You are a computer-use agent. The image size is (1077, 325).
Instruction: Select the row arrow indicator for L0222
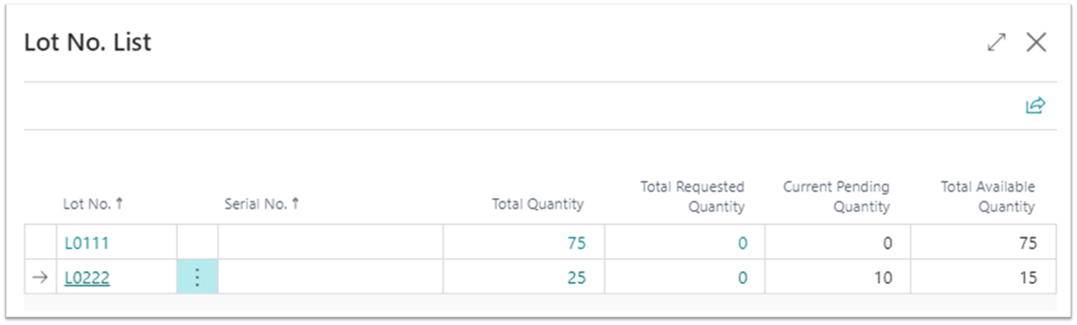coord(41,277)
